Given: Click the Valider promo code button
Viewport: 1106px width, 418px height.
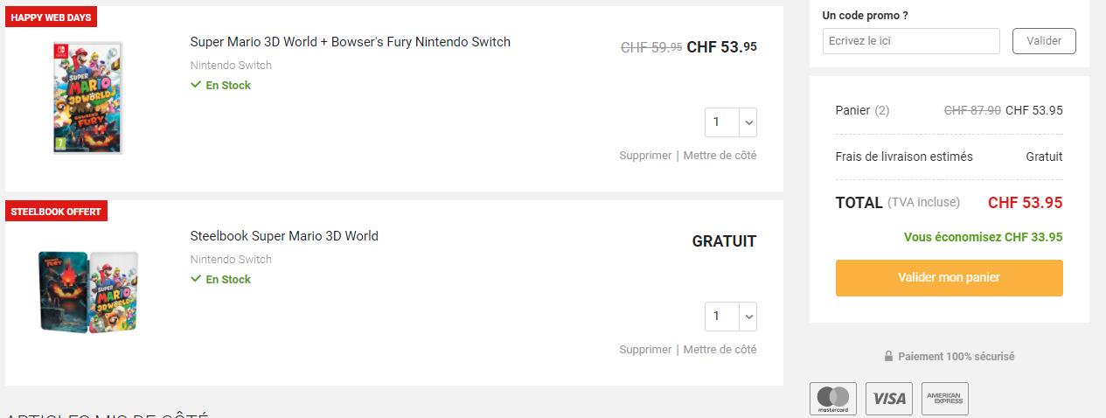Looking at the screenshot, I should pos(1044,41).
